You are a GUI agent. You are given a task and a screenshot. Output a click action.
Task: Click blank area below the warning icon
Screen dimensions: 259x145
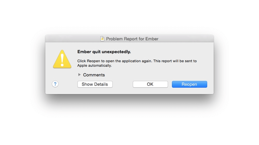click(62, 74)
